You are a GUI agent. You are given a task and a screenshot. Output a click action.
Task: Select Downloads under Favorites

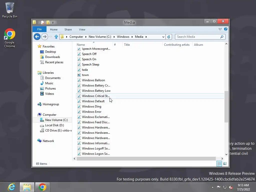[50, 57]
